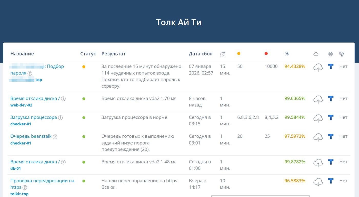Open the web-dev-02 host link
Image resolution: width=359 pixels, height=197 pixels.
pyautogui.click(x=21, y=105)
